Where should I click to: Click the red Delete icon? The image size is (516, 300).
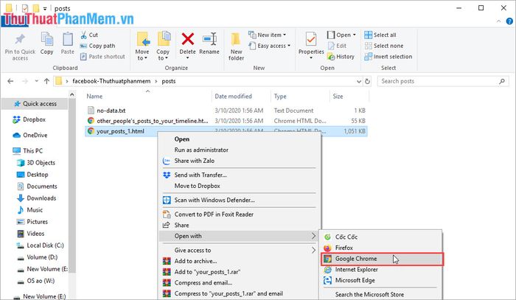187,39
